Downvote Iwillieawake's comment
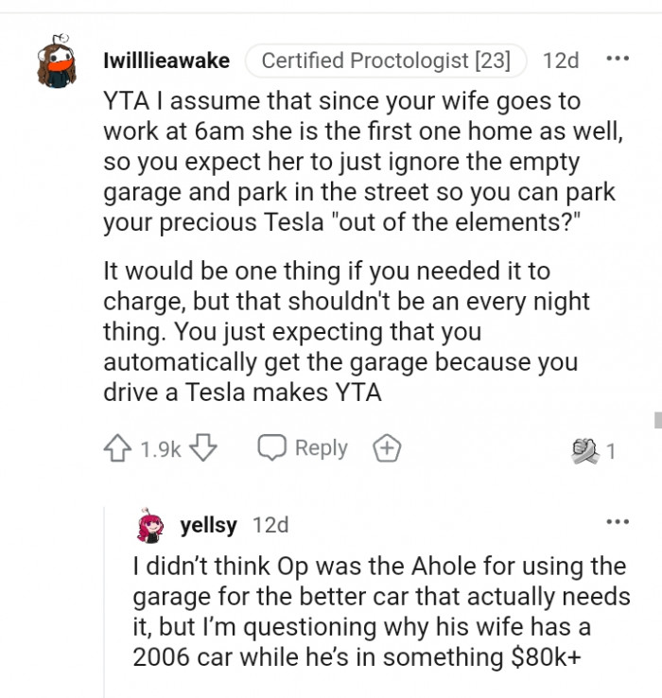The height and width of the screenshot is (698, 662). click(x=204, y=448)
